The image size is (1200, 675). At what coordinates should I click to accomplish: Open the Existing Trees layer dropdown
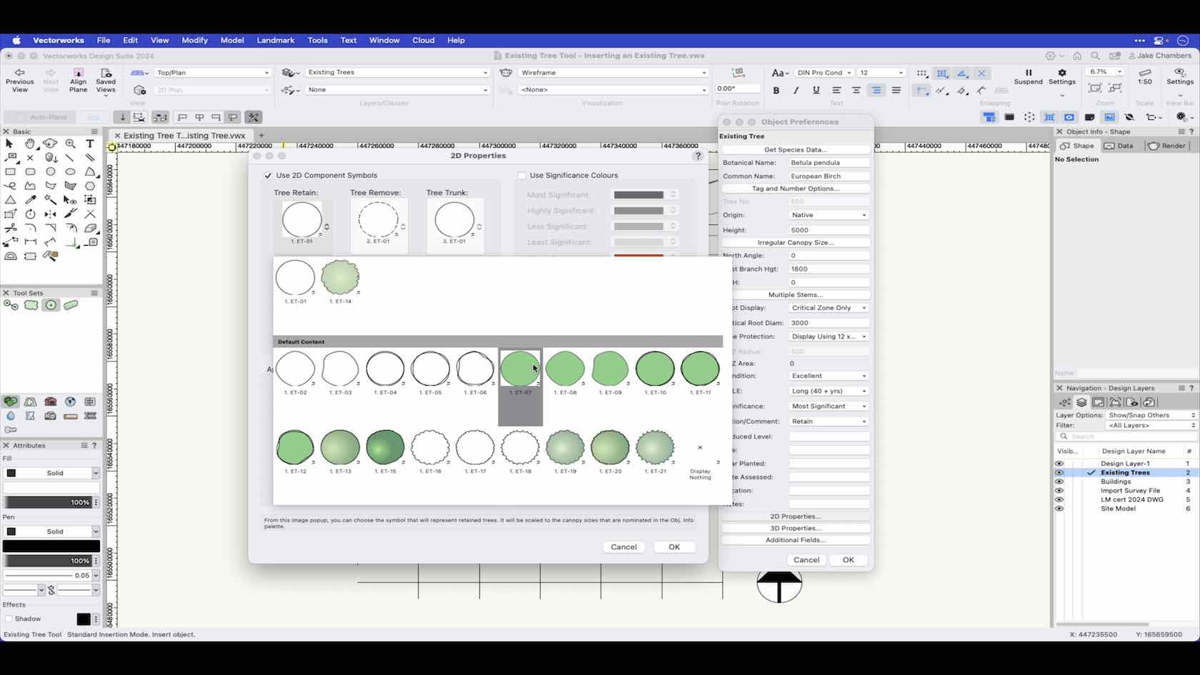397,73
